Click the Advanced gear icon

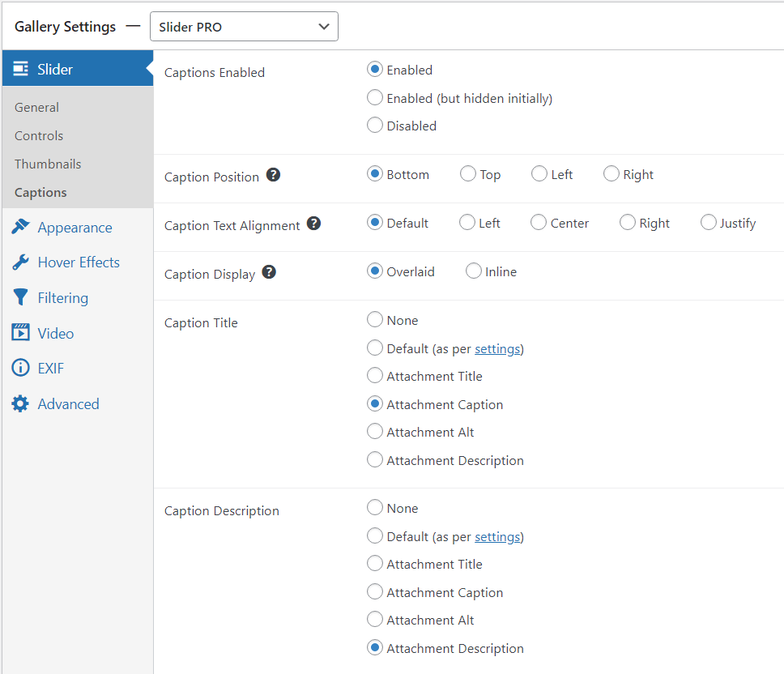click(20, 403)
